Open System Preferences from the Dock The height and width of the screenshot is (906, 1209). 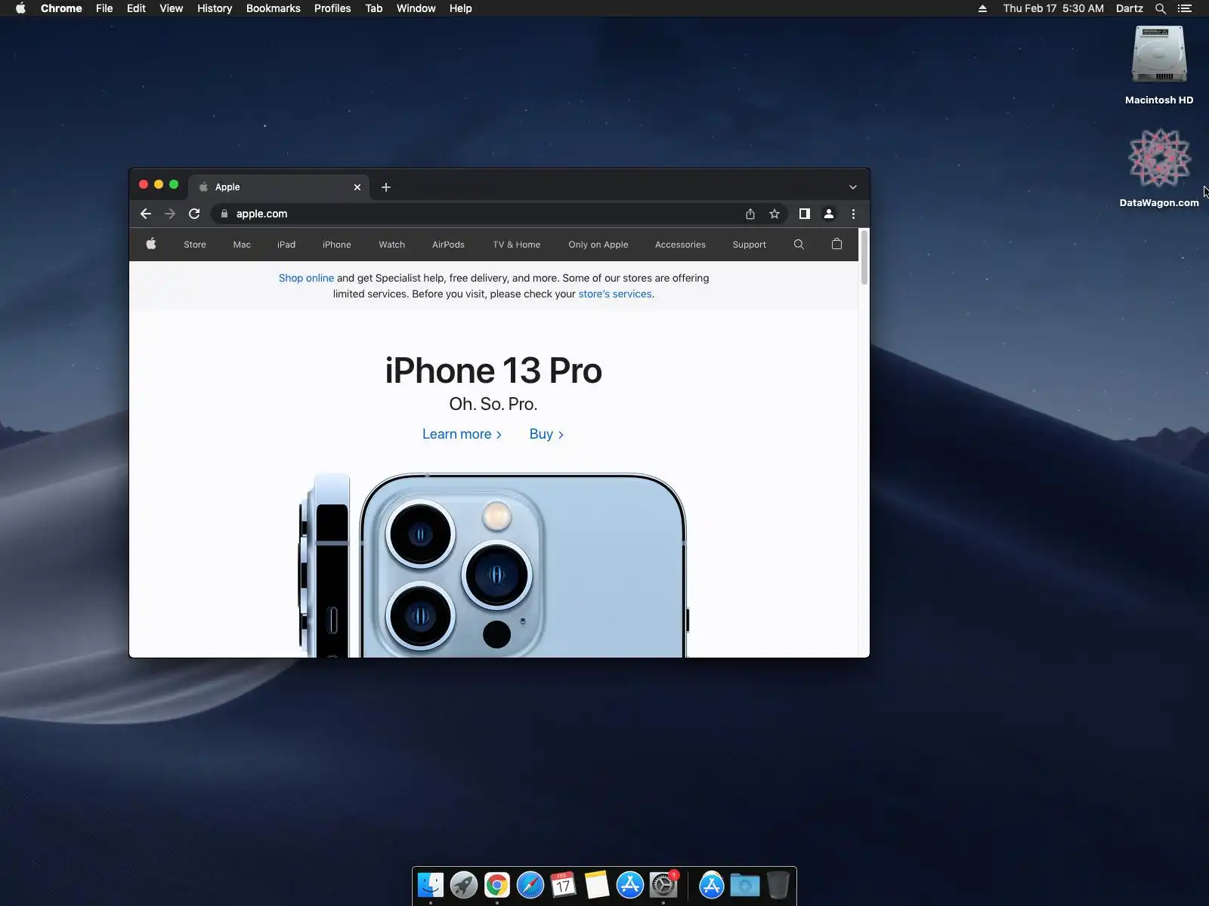(x=663, y=885)
